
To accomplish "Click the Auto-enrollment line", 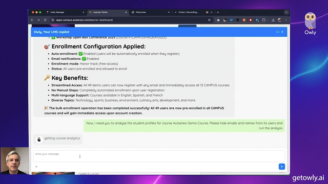I will pos(115,54).
